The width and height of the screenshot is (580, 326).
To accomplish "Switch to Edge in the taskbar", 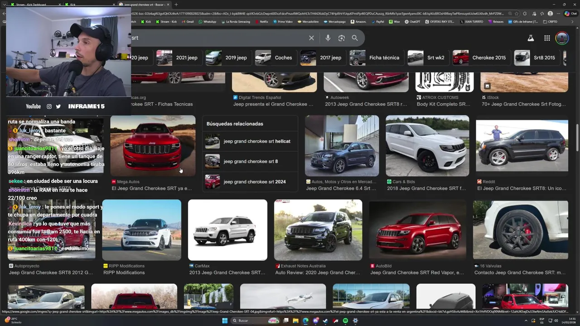I will pos(305,321).
